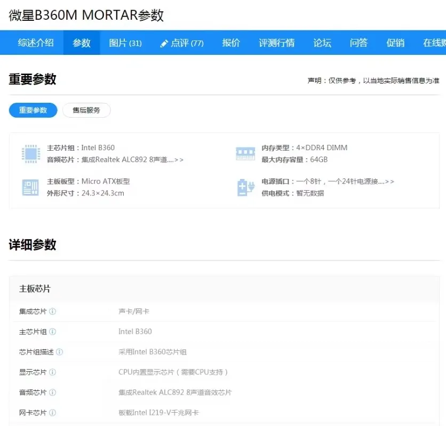Click the chipset icon next to 主芯片组
The width and height of the screenshot is (446, 426).
click(31, 154)
